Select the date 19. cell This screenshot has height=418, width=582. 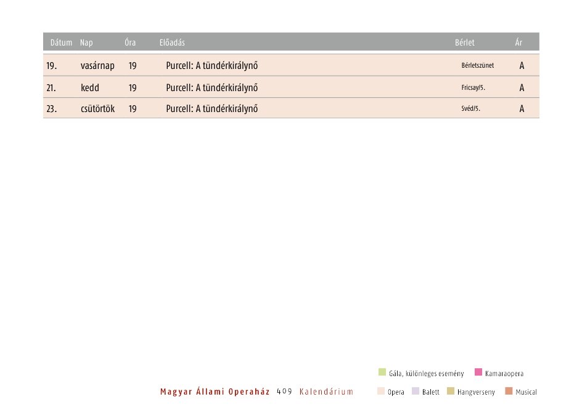click(52, 66)
